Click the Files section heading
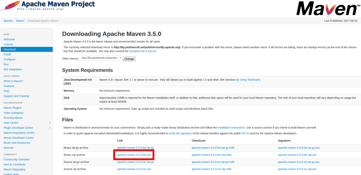This screenshot has height=175, width=361. click(67, 120)
